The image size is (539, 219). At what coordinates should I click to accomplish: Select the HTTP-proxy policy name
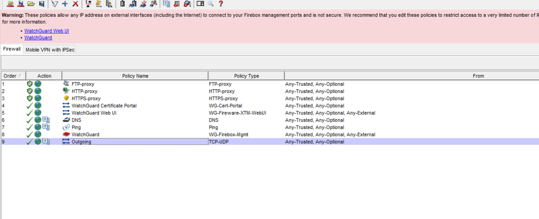[84, 91]
